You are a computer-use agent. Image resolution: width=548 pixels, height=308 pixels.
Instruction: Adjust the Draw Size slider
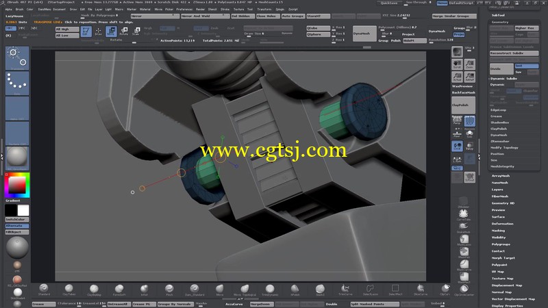click(x=268, y=34)
